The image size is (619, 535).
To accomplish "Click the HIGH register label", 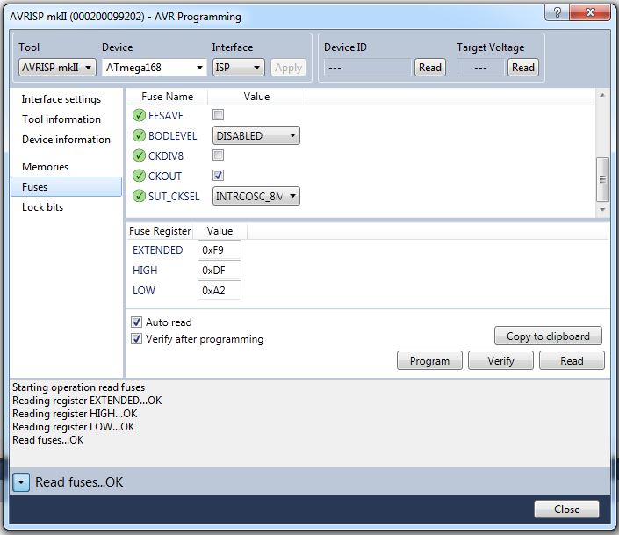I will 145,271.
